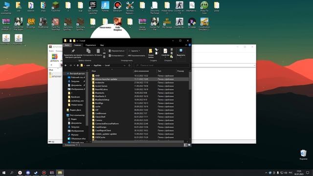Select the CrashDumps folder row
313x176 pixels.
[140, 127]
